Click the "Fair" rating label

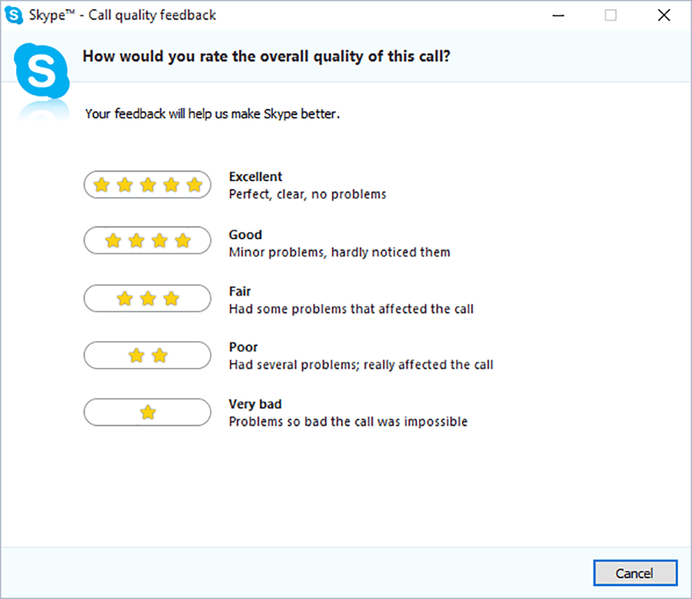(x=240, y=291)
